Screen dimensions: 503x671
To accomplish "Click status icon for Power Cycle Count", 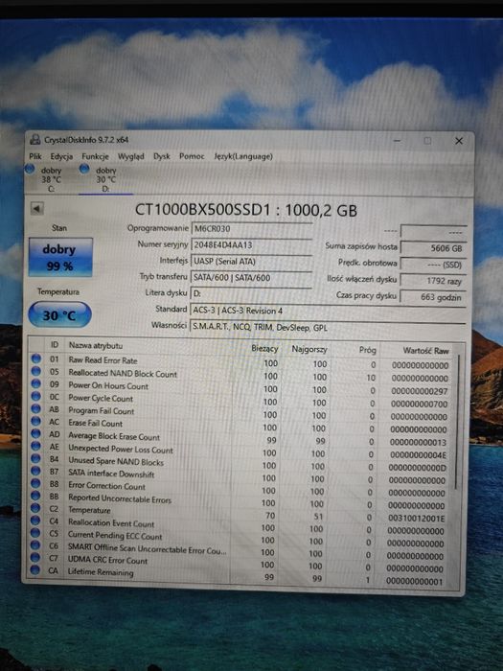I will [x=36, y=396].
